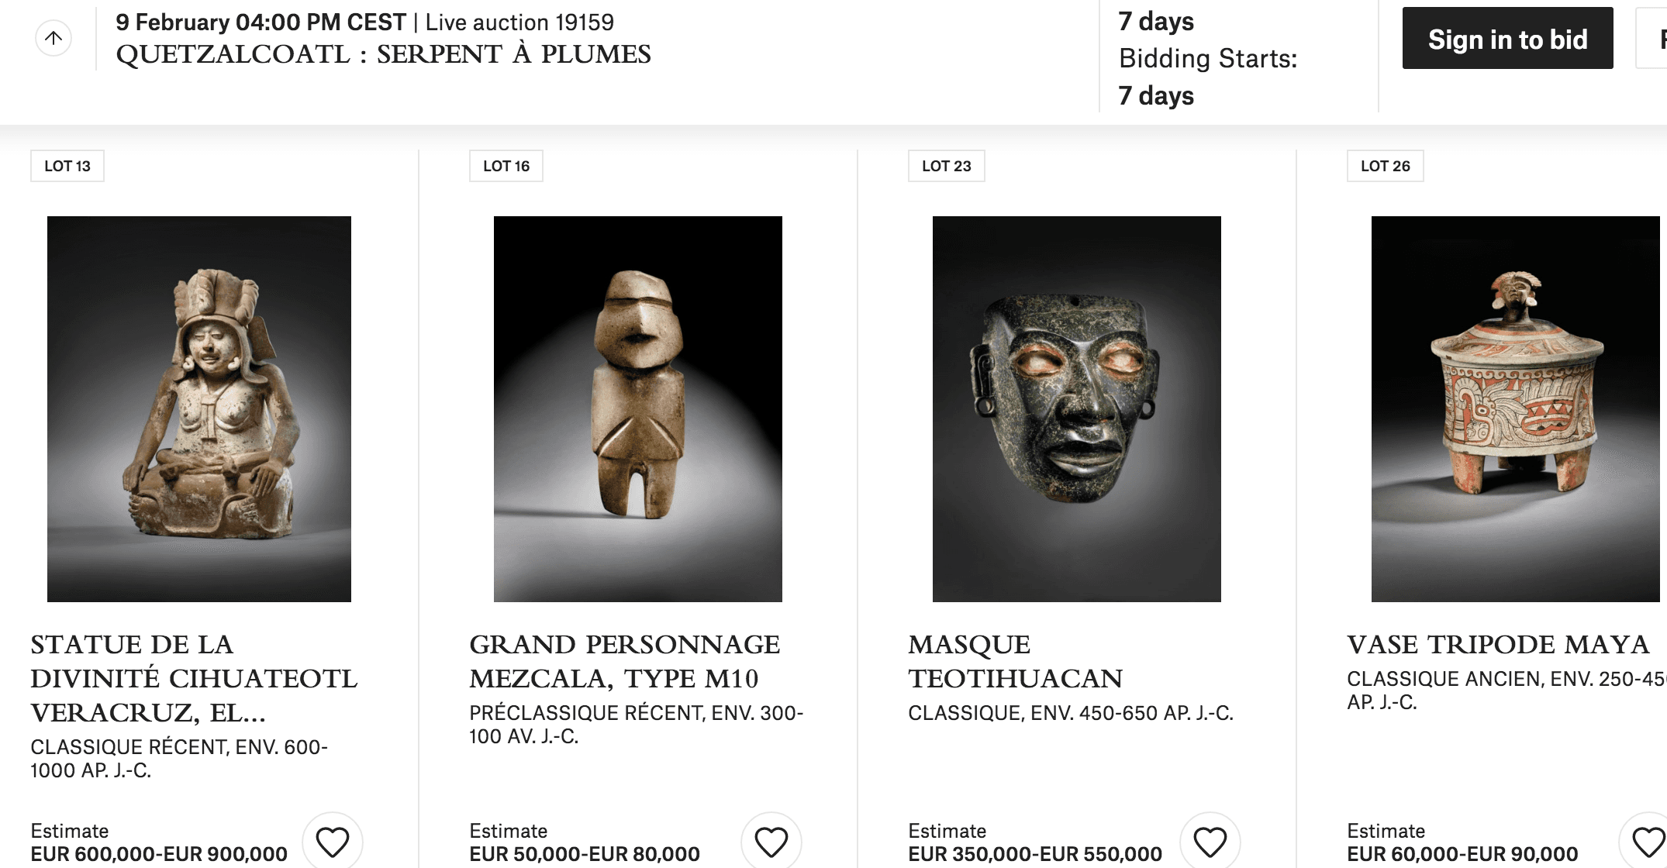Save Mezcala figure lot with heart icon
Image resolution: width=1667 pixels, height=868 pixels.
pos(771,842)
